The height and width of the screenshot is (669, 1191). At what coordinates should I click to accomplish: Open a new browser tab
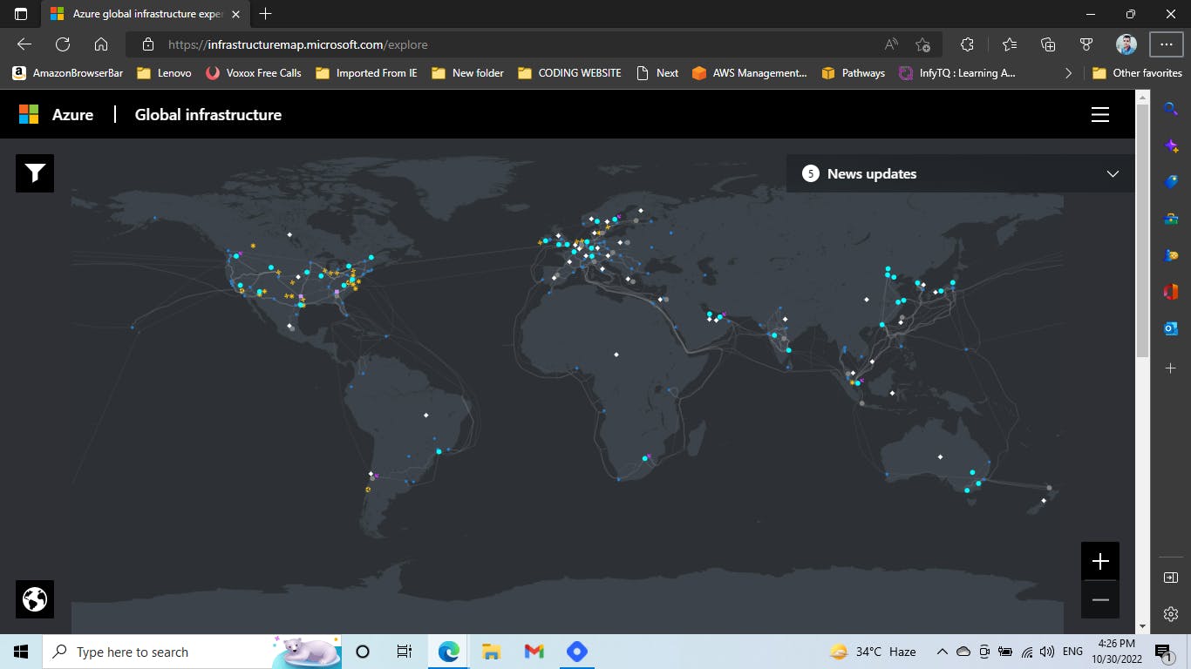click(266, 14)
